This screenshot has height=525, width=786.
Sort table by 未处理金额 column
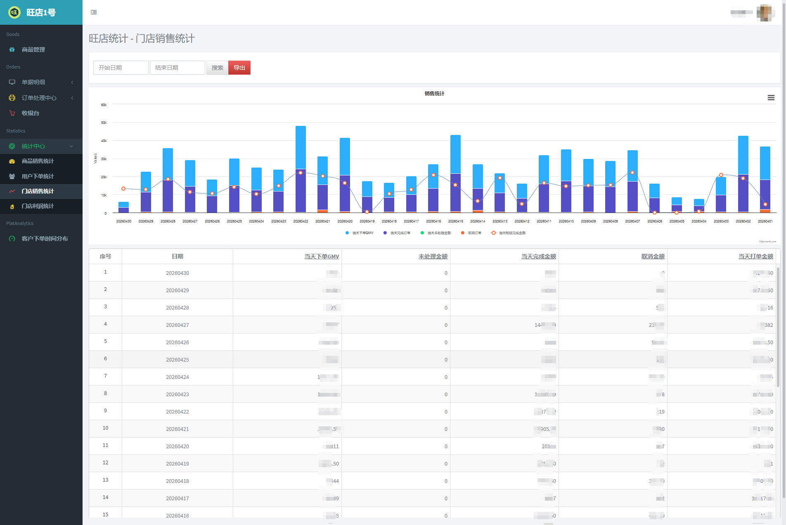(433, 256)
